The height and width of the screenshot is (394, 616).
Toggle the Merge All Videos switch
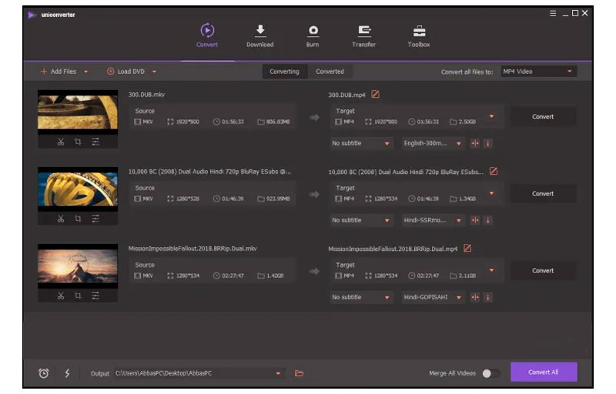pos(490,373)
